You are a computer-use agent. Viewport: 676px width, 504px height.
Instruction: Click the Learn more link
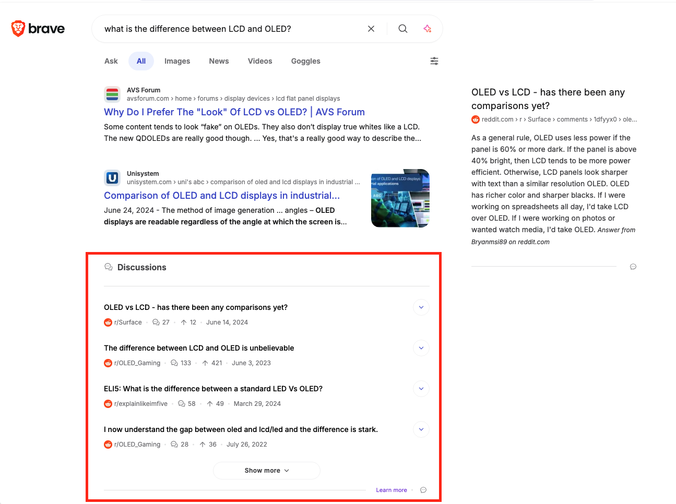[x=392, y=490]
